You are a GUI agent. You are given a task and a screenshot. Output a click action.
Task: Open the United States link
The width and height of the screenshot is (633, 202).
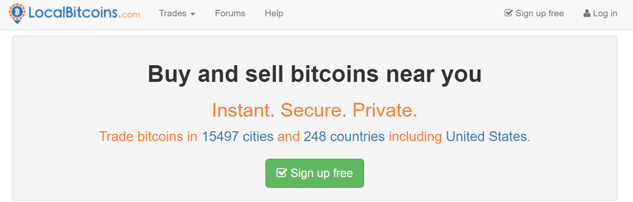(x=486, y=136)
